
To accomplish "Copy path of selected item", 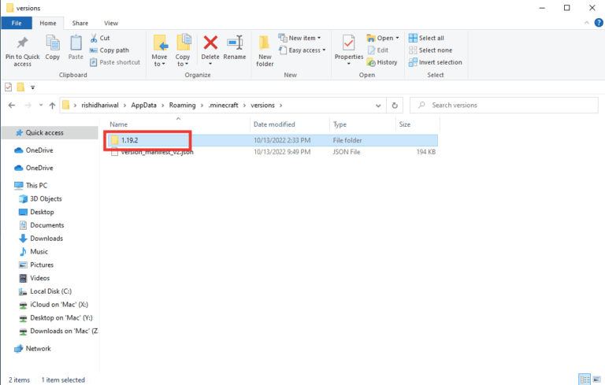I will 109,50.
